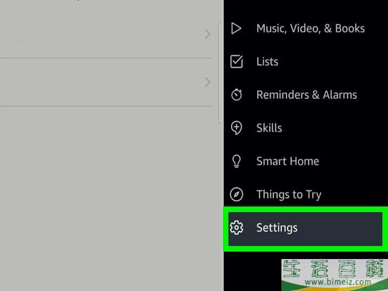388x291 pixels.
Task: Click the play triangle icon beside Music, Video, & Books
Action: point(236,28)
